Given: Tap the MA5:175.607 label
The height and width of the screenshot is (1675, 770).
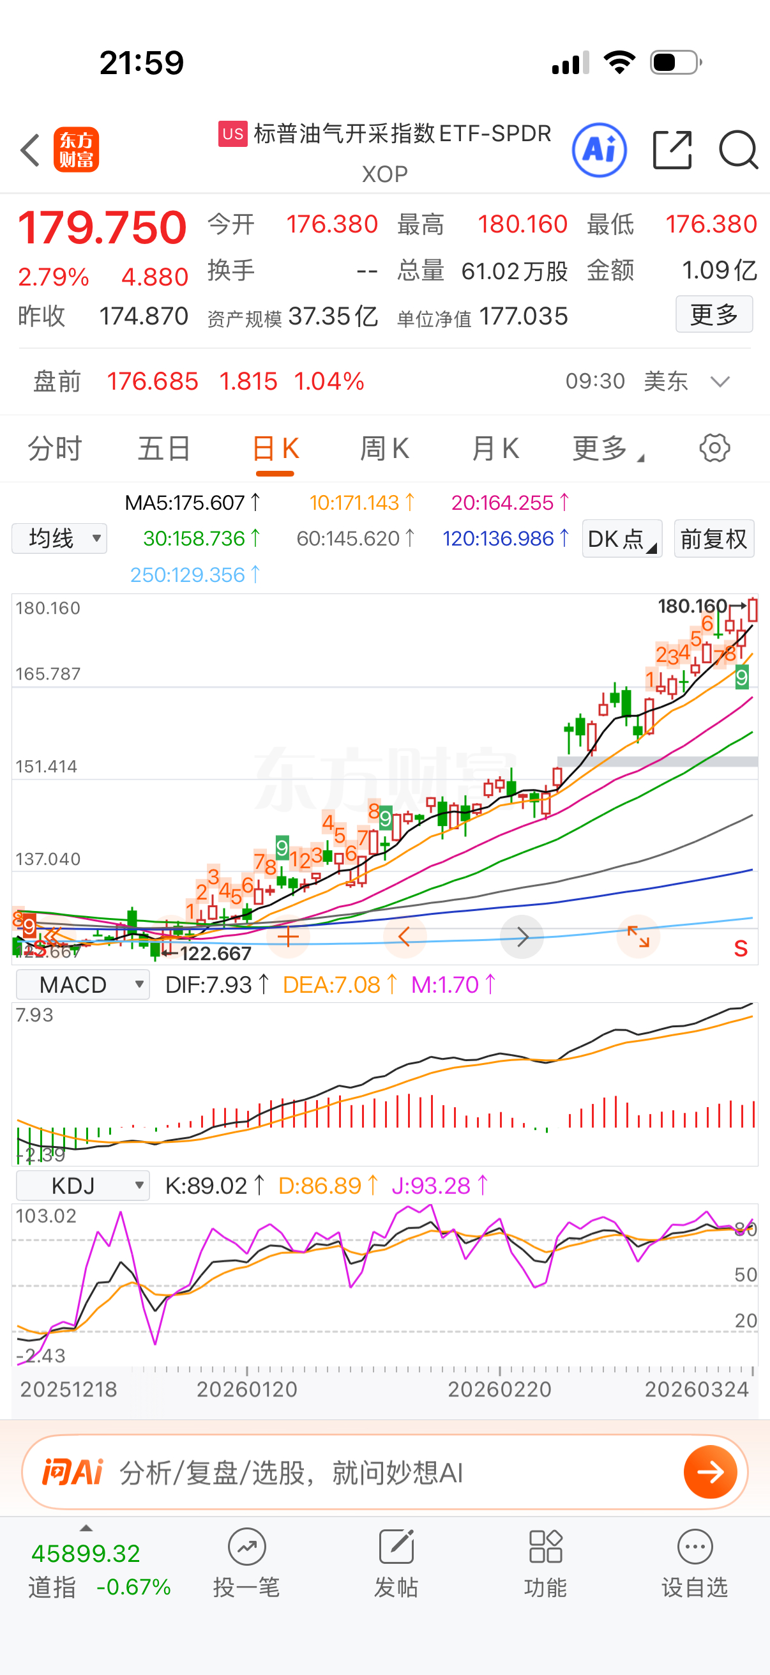Looking at the screenshot, I should (x=193, y=503).
